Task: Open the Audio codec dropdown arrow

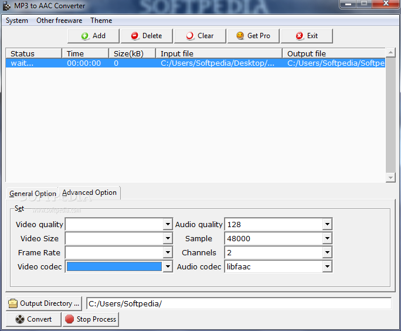Action: click(x=327, y=267)
